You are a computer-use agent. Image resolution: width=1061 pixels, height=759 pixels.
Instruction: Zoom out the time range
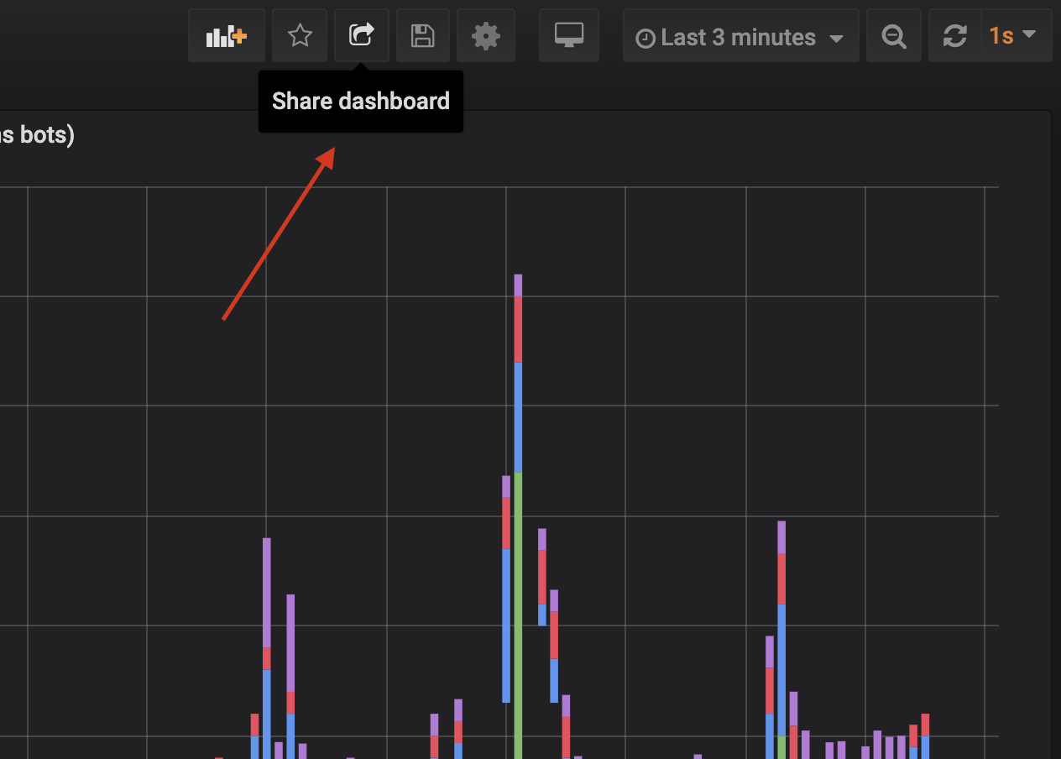(x=894, y=36)
